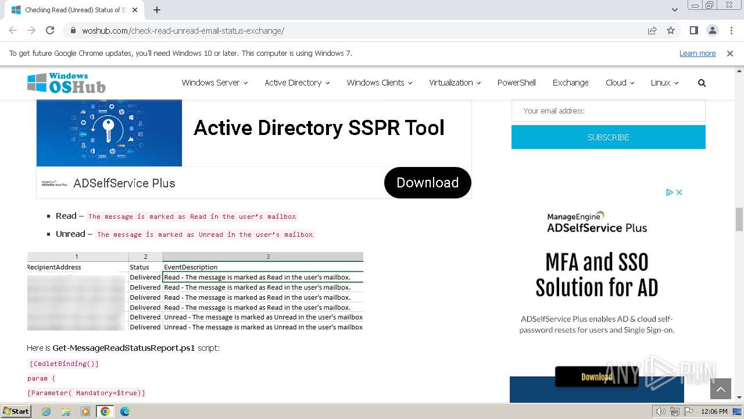The width and height of the screenshot is (744, 419).
Task: Download ADSelfService Plus from banner ad
Action: pos(428,183)
